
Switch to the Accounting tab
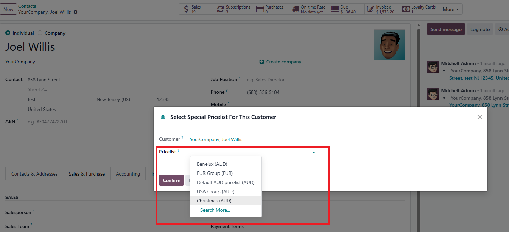click(x=128, y=174)
